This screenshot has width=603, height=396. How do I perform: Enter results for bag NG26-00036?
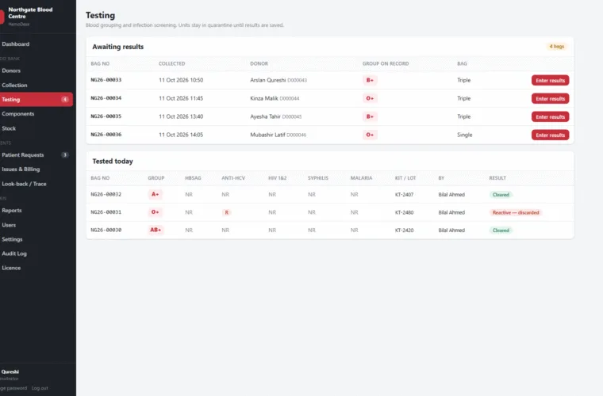550,135
